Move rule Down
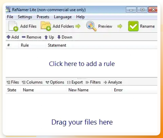 click(65, 37)
